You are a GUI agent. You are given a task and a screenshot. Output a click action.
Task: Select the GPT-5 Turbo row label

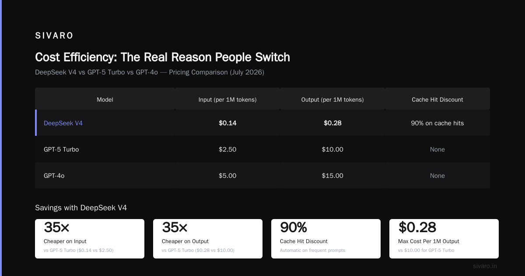click(x=61, y=149)
